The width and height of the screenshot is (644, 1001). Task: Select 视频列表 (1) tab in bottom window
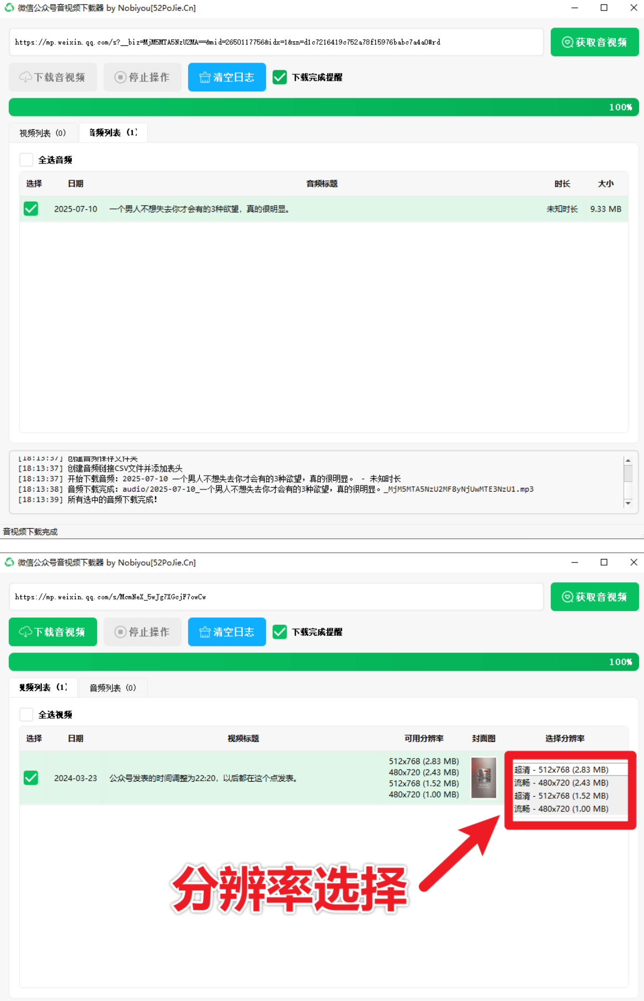(43, 687)
